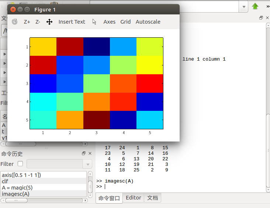Toggle Axes in Figure 1 toolbar

click(109, 22)
